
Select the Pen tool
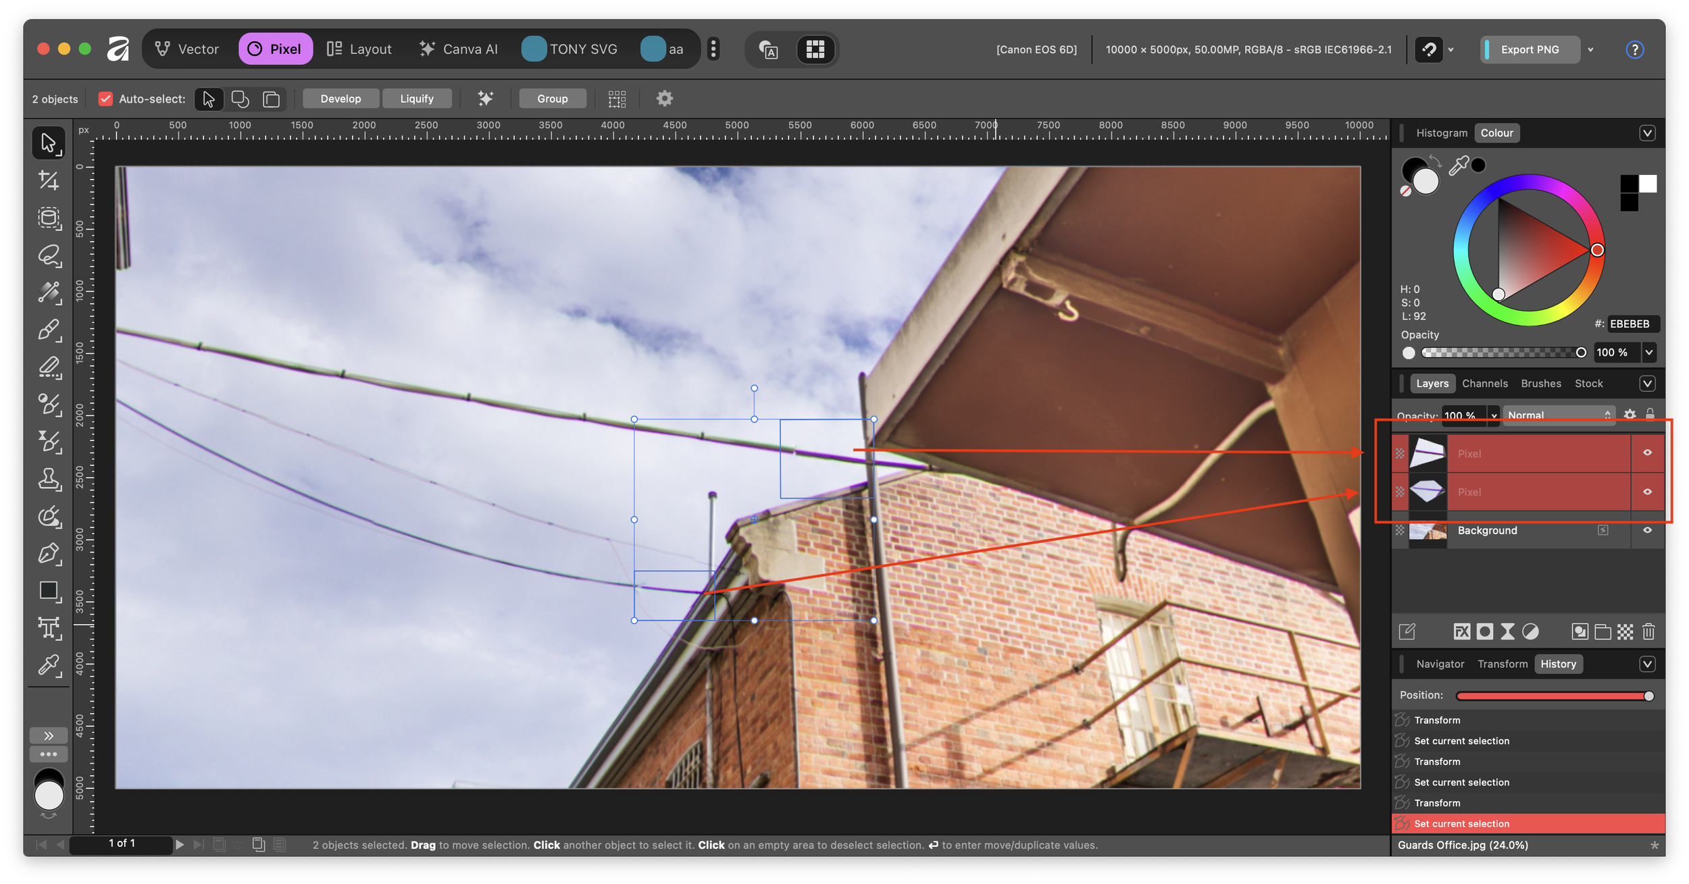coord(48,554)
